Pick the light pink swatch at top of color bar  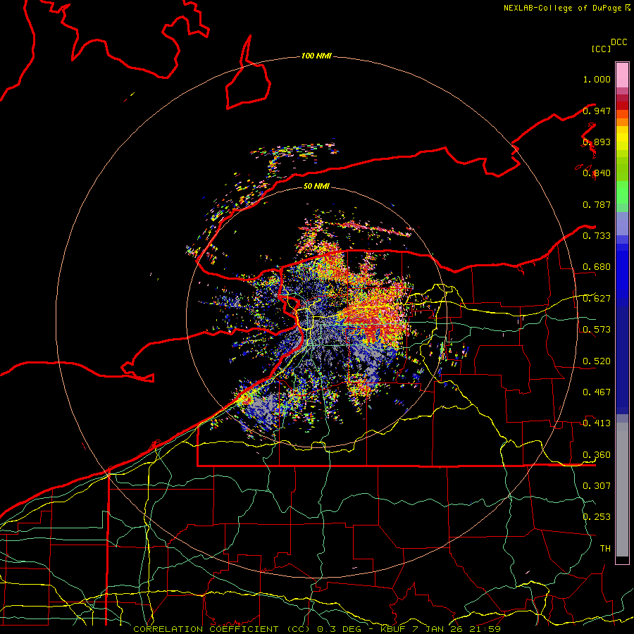point(622,75)
